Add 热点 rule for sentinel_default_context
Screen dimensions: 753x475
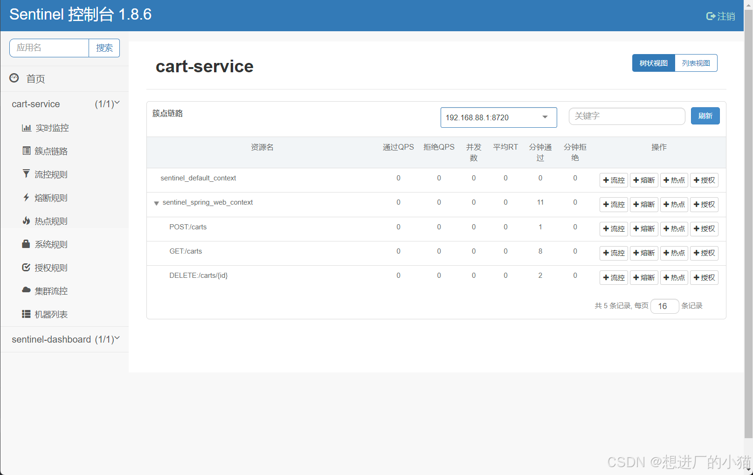tap(674, 180)
